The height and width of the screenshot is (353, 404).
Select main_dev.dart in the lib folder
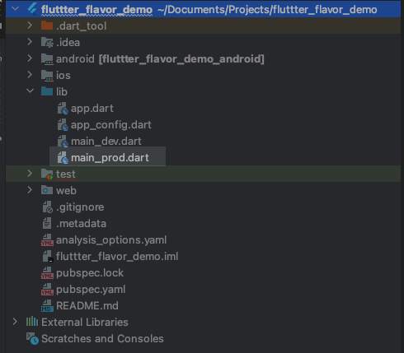(106, 142)
